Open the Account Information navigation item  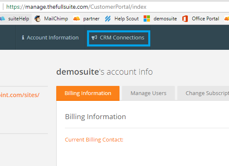50,38
